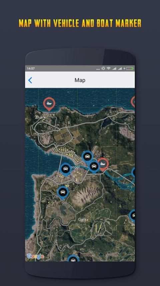Tap the Wi-Fi icon in status bar
The width and height of the screenshot is (160, 286).
click(x=109, y=68)
